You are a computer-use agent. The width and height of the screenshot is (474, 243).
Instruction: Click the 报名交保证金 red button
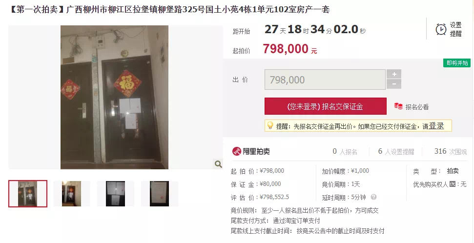(325, 106)
